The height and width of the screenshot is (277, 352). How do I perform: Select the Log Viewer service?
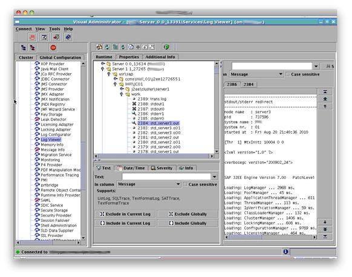click(x=51, y=139)
